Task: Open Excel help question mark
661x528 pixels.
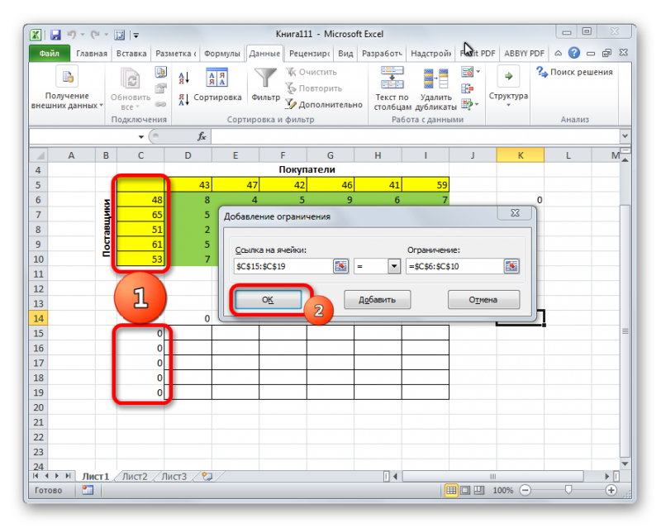Action: pyautogui.click(x=573, y=53)
